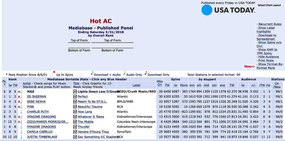Open the trend graph icon beside Perfect
Image resolution: width=285 pixels, height=141 pixels.
pos(75,97)
